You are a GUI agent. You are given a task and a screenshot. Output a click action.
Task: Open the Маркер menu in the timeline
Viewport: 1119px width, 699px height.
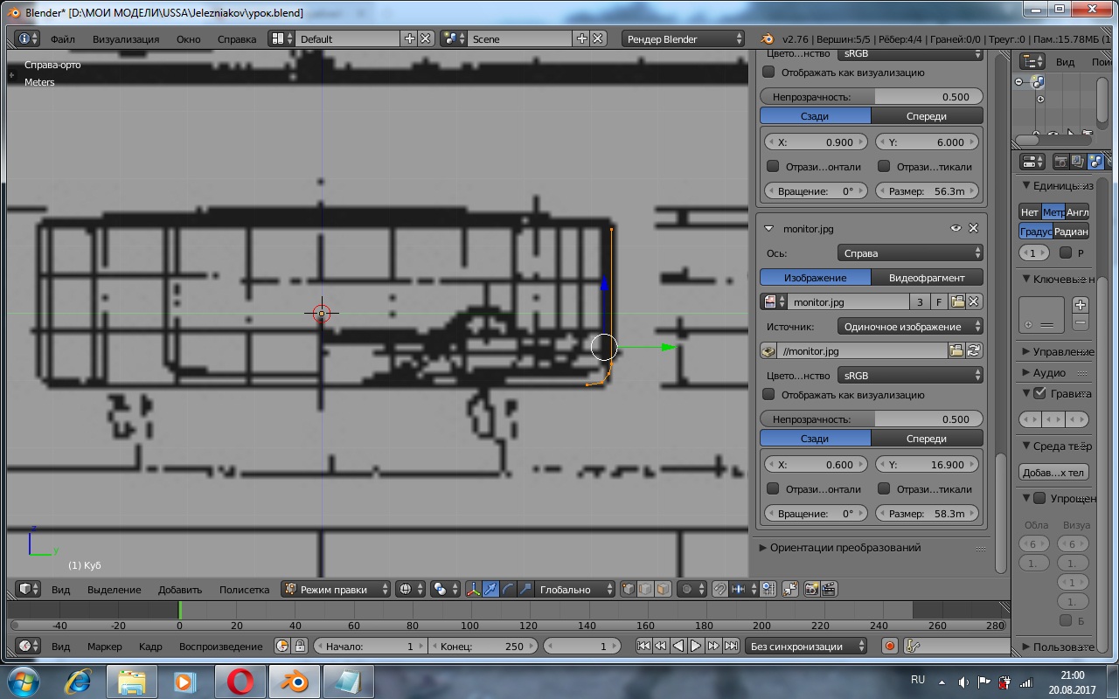tap(105, 646)
